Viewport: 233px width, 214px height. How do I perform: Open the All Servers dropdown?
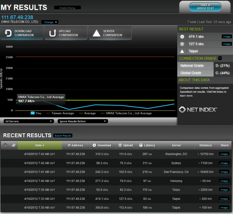coord(28,121)
